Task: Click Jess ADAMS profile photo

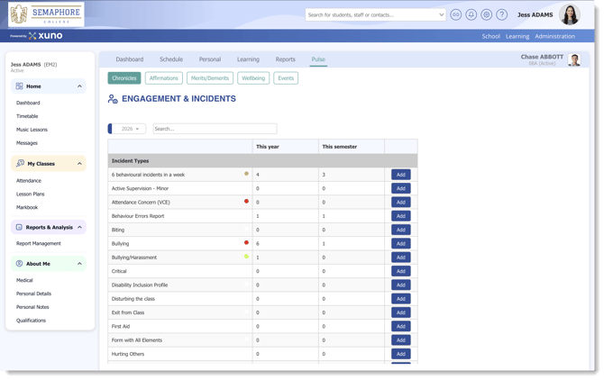Action: coord(570,15)
